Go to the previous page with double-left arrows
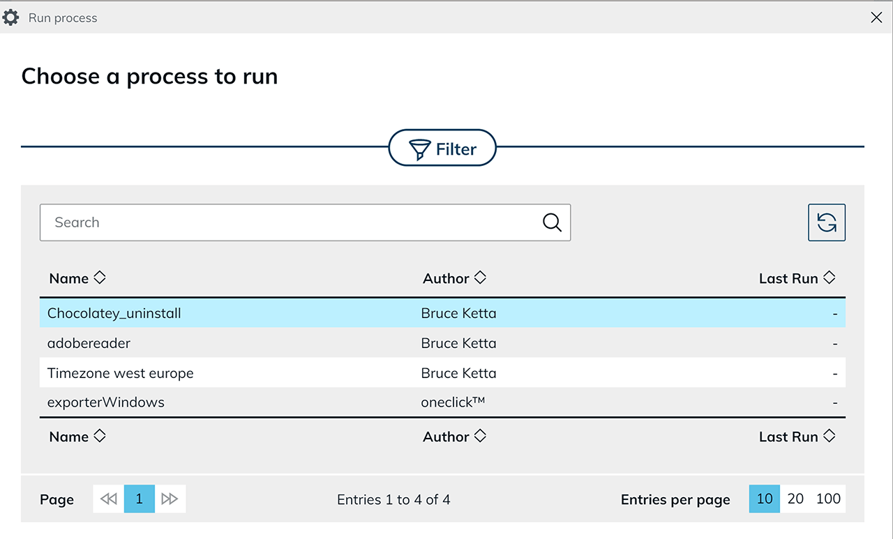The width and height of the screenshot is (893, 539). point(109,499)
